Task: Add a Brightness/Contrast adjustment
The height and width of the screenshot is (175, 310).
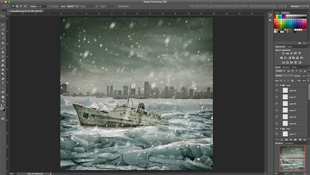Action: (x=283, y=53)
